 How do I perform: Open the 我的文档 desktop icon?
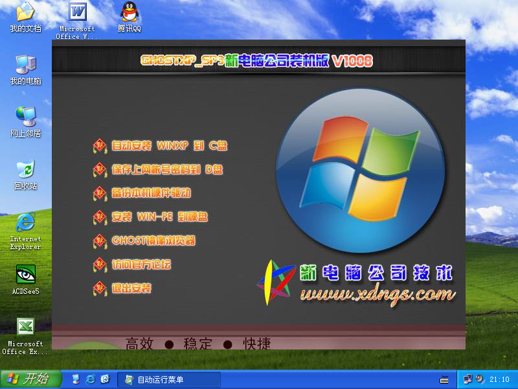[25, 18]
